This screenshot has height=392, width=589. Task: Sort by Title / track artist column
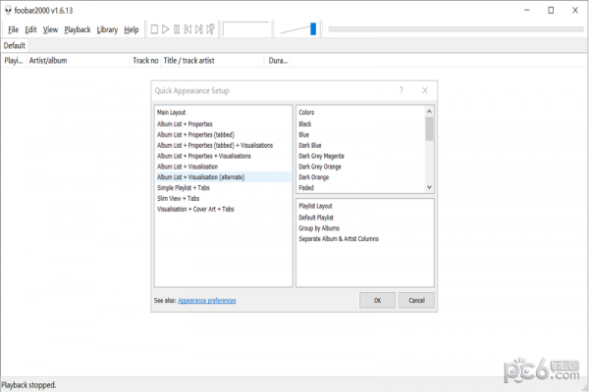click(x=213, y=61)
